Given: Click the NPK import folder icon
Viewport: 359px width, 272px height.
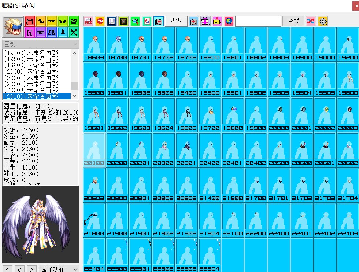Looking at the screenshot, I should coord(217,21).
